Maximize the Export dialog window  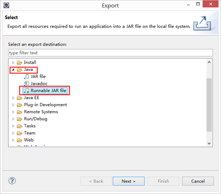pos(198,4)
